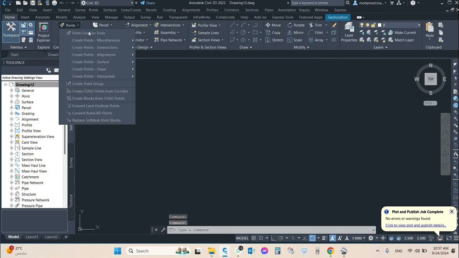Select the Mirror tool
The height and width of the screenshot is (258, 459).
tap(295, 33)
